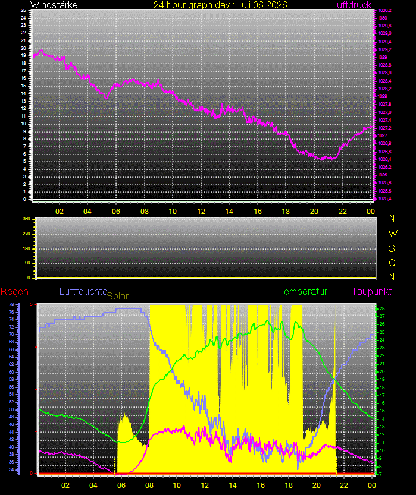Click the 16 hour label under the pressure graph
416x495 pixels.
(x=258, y=211)
